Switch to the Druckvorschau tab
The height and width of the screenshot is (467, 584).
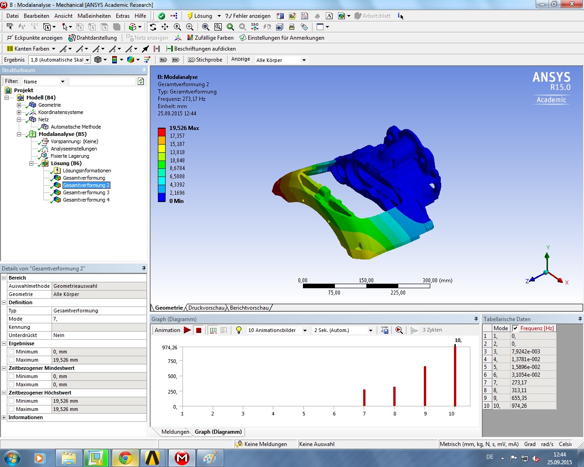(206, 308)
